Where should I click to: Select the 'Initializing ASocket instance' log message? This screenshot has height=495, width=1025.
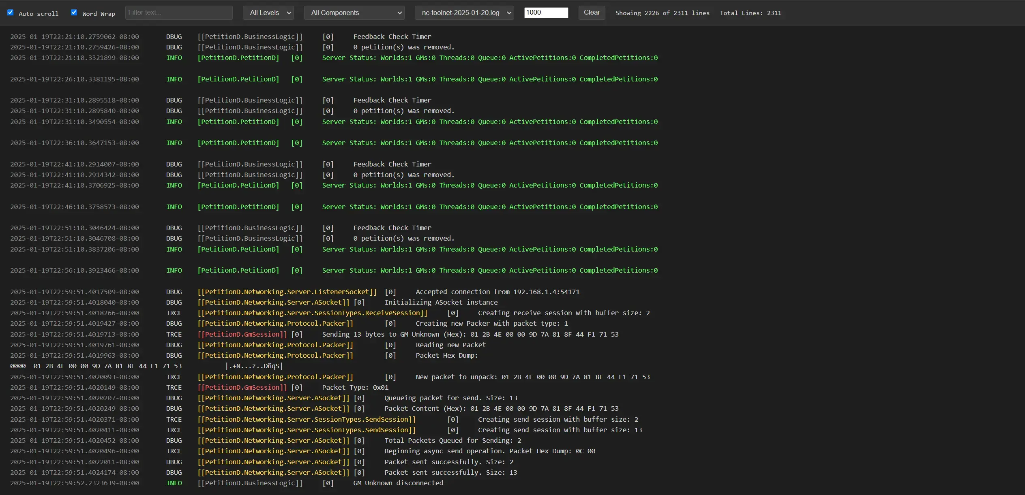tap(441, 302)
